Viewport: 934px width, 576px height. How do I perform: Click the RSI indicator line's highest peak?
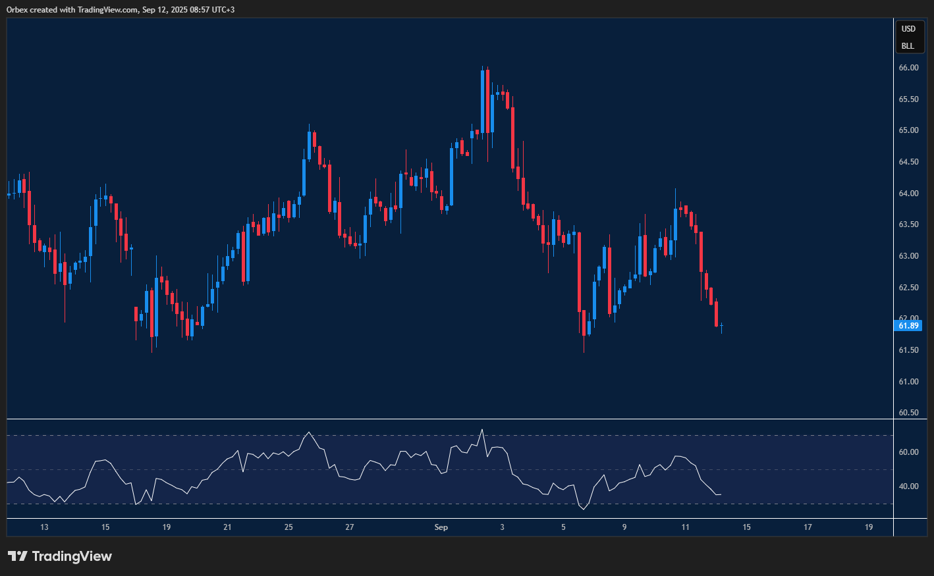coord(482,430)
